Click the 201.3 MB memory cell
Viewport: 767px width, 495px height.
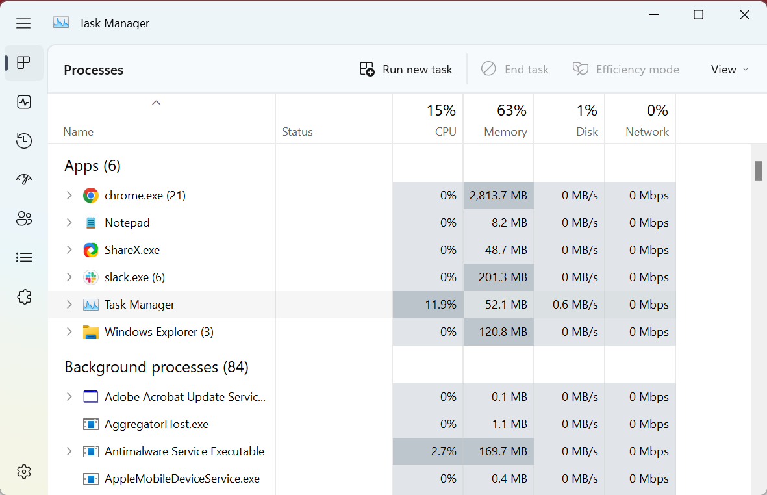click(499, 277)
